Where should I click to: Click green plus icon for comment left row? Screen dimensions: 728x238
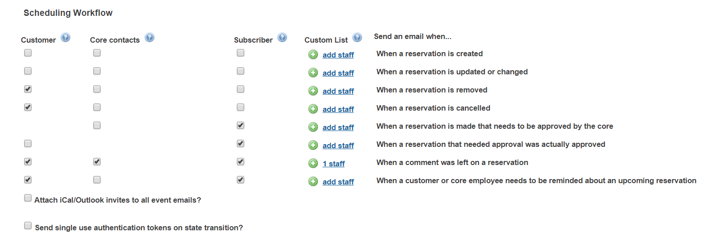tap(313, 164)
